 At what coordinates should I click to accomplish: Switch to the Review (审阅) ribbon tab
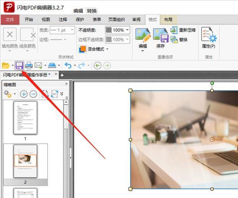tap(136, 20)
